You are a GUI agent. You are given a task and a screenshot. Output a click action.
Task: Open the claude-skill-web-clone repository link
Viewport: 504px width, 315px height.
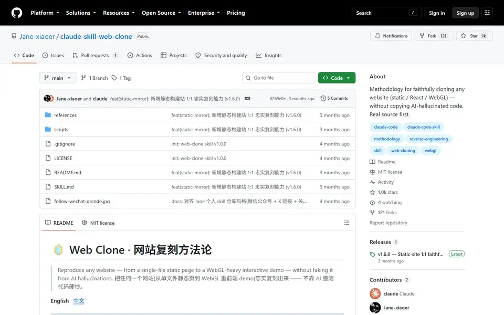point(96,36)
